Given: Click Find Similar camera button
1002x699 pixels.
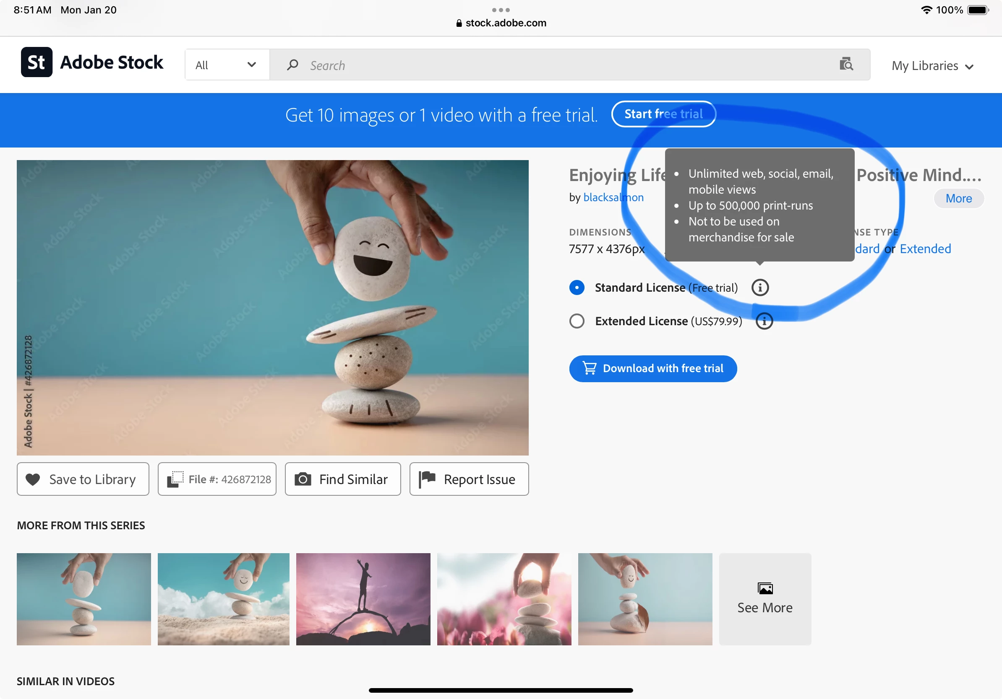Looking at the screenshot, I should pyautogui.click(x=342, y=479).
